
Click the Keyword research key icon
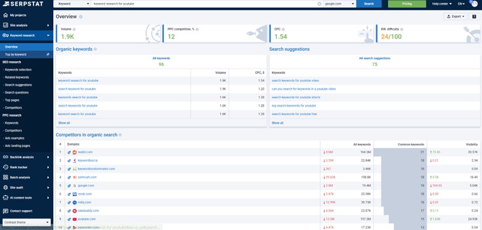click(x=6, y=35)
